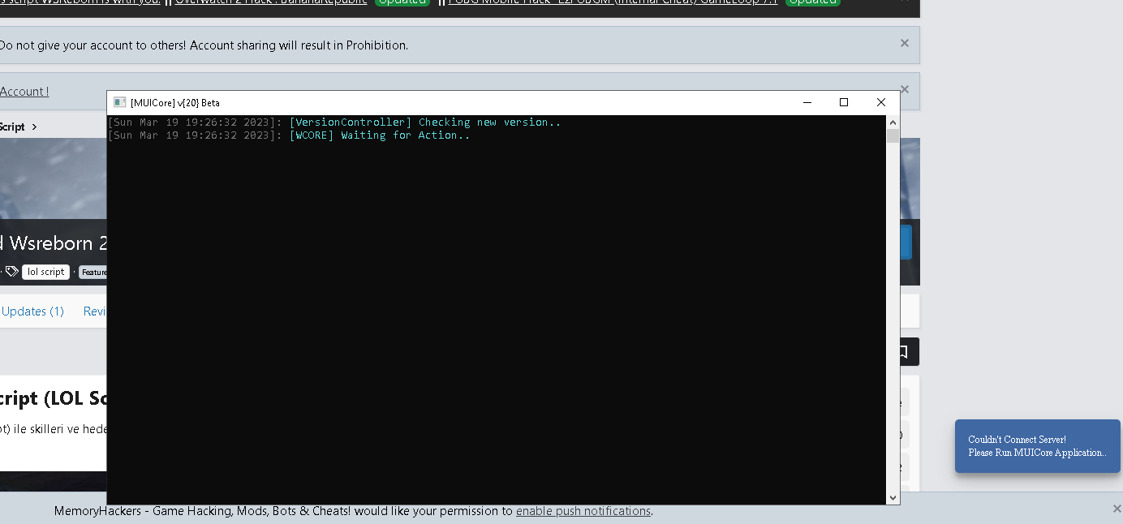Viewport: 1123px width, 524px height.
Task: Click the bookmark icon on the webpage
Action: (x=902, y=352)
